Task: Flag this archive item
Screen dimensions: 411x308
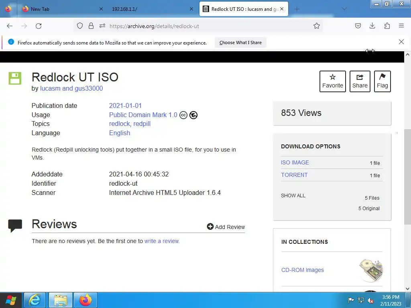Action: [x=383, y=81]
